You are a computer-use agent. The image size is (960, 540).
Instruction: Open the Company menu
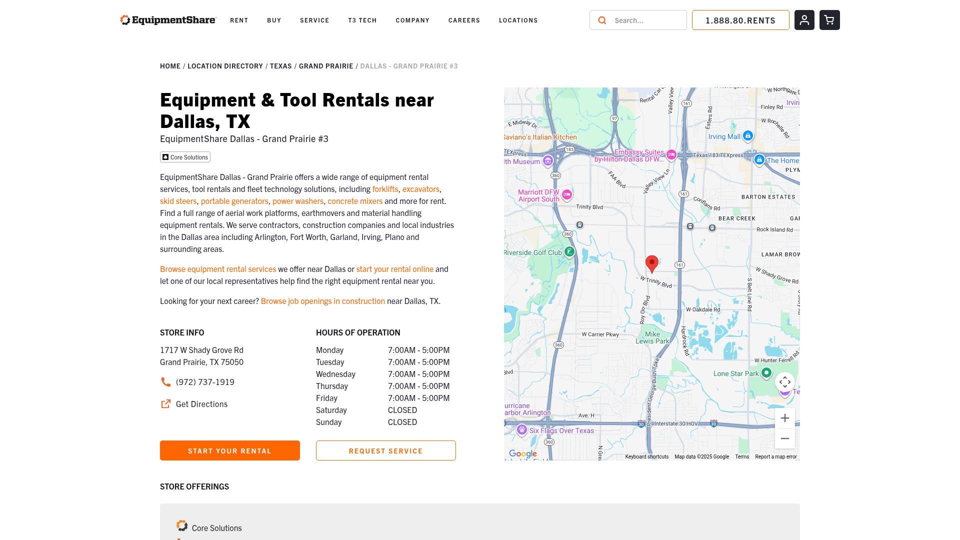pos(412,20)
